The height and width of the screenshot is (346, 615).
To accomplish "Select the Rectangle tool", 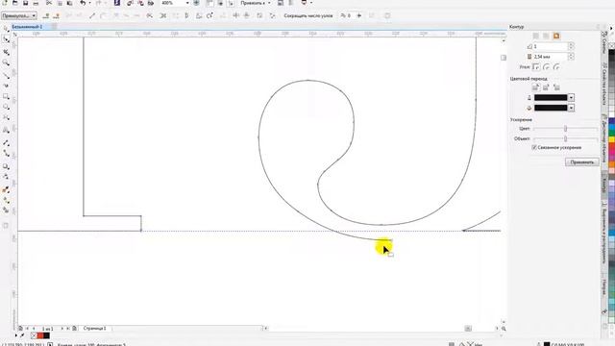I will [6, 96].
